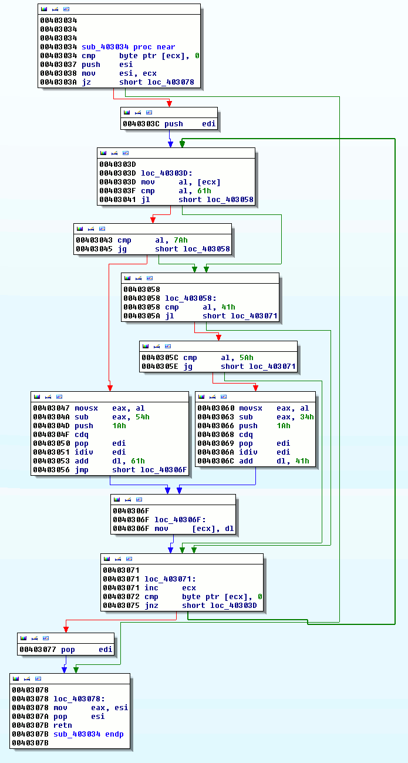The image size is (408, 763).
Task: Click the third title icon on the 'cmp al, 7Ah' block
Action: pyautogui.click(x=102, y=228)
